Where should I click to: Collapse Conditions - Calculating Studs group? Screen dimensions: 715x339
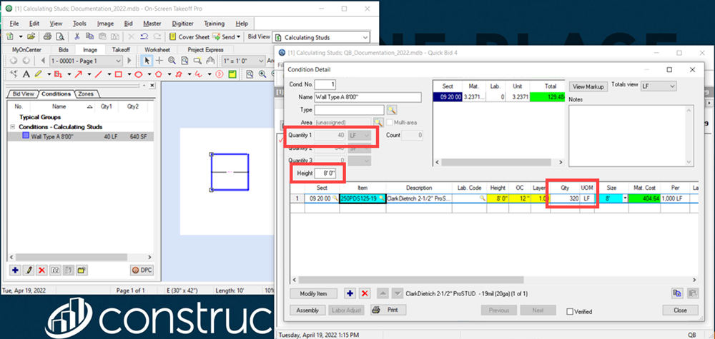tap(13, 127)
